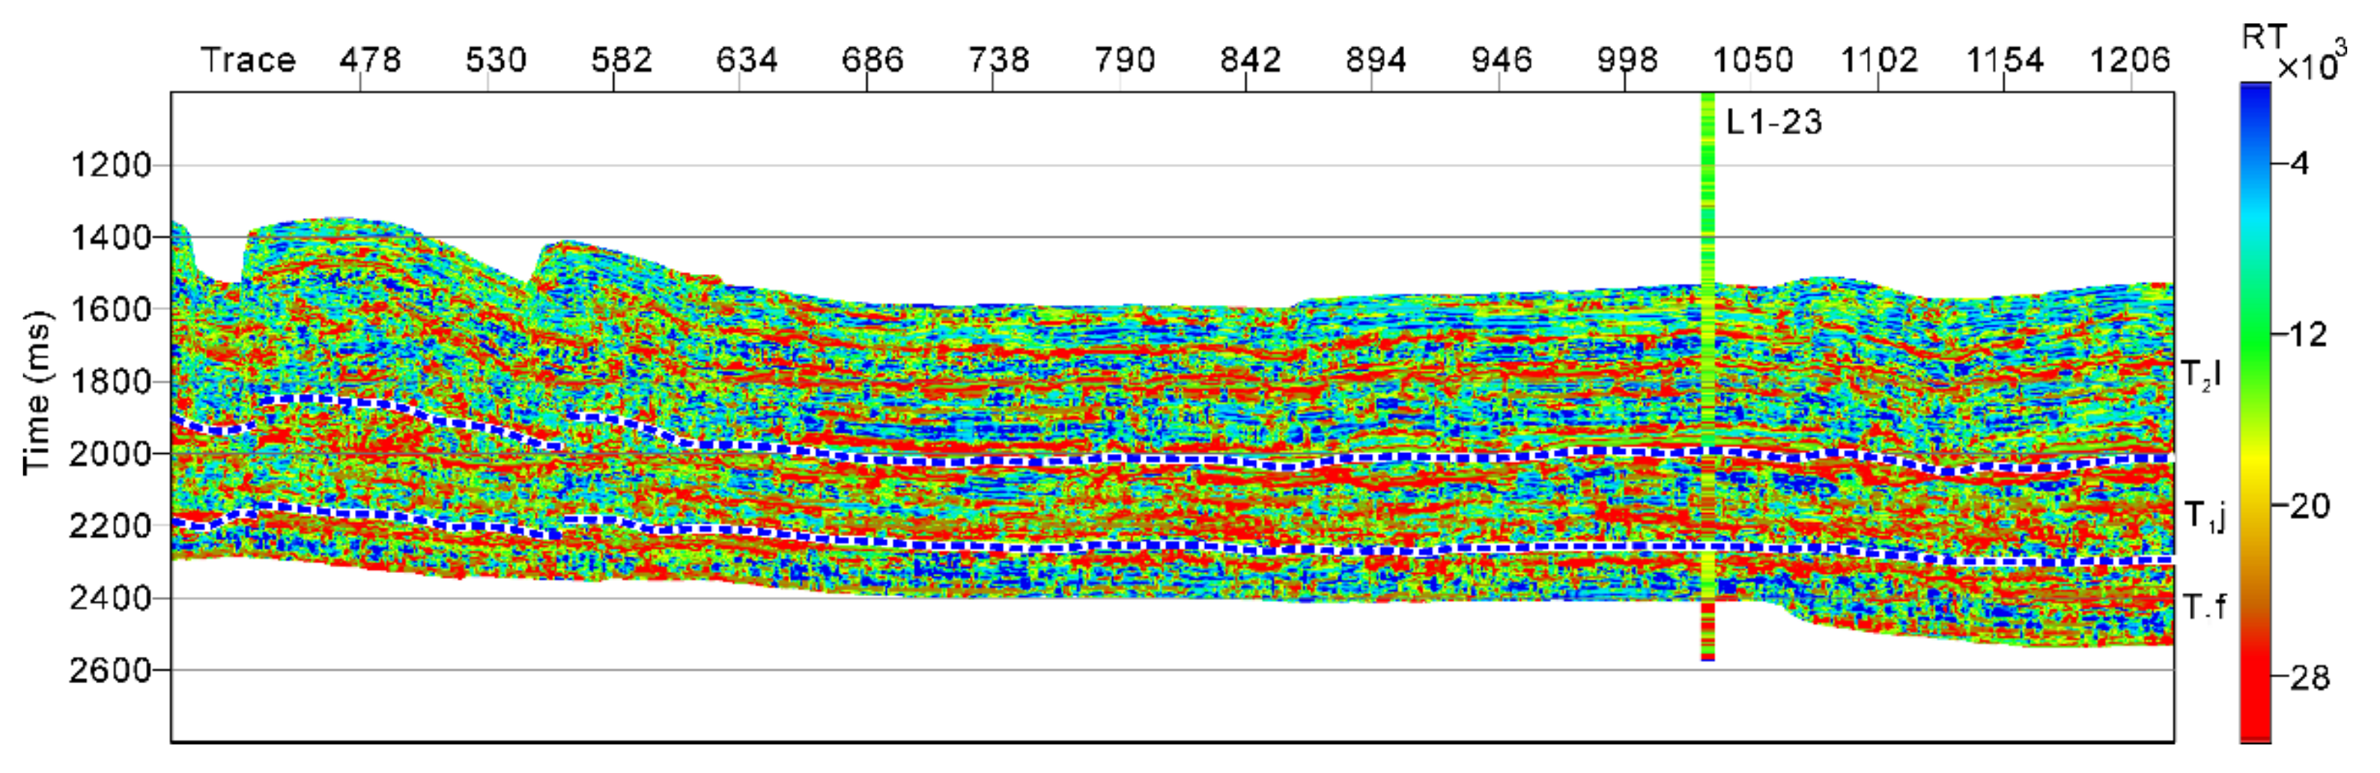Pick the green colorbar region near 12
The height and width of the screenshot is (773, 2380).
click(x=2255, y=334)
